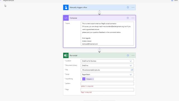The height and width of the screenshot is (101, 179).
Task: Click the 'dontuse@thisemail.com' text in Compose
Action: coord(90,44)
